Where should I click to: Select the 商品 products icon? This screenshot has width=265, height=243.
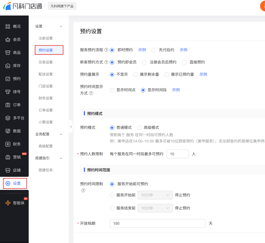[8, 53]
